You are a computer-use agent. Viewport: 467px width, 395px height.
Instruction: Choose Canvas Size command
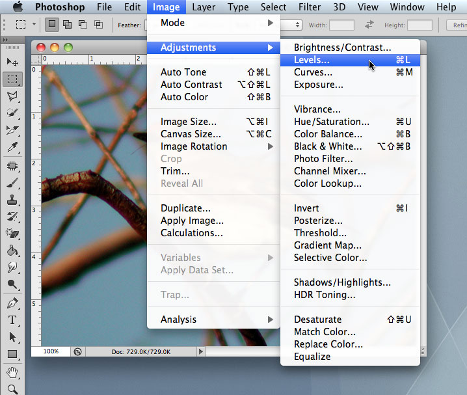click(213, 134)
